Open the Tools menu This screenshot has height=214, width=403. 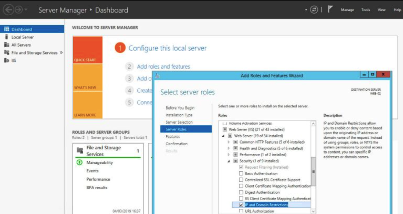[x=366, y=10]
